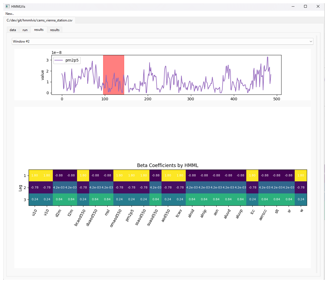Click the vertical scrollbar of results panel

point(316,154)
